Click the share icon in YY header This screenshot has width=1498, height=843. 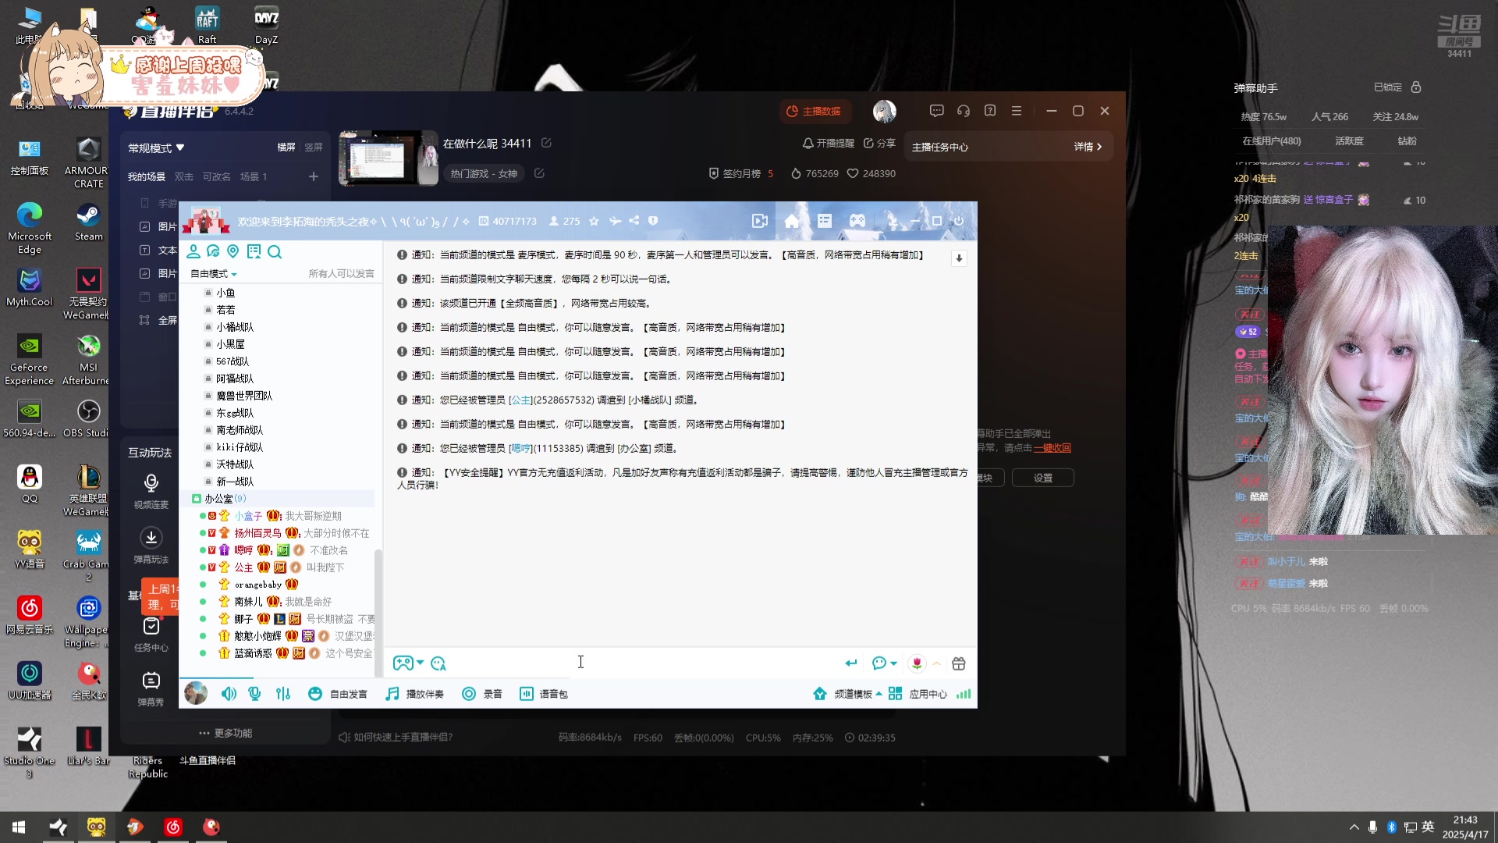[634, 221]
